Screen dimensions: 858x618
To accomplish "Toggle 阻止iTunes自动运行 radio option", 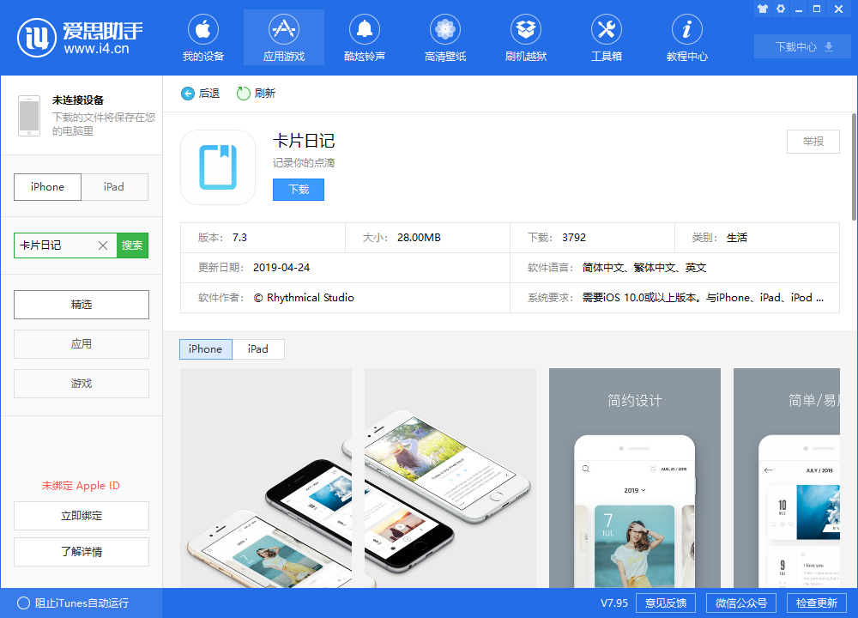I will (24, 603).
